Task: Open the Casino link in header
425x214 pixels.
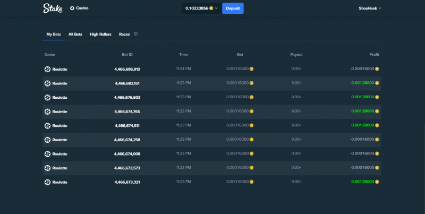Action: click(82, 8)
